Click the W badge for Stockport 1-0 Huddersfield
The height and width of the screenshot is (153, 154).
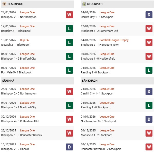tap(149, 56)
